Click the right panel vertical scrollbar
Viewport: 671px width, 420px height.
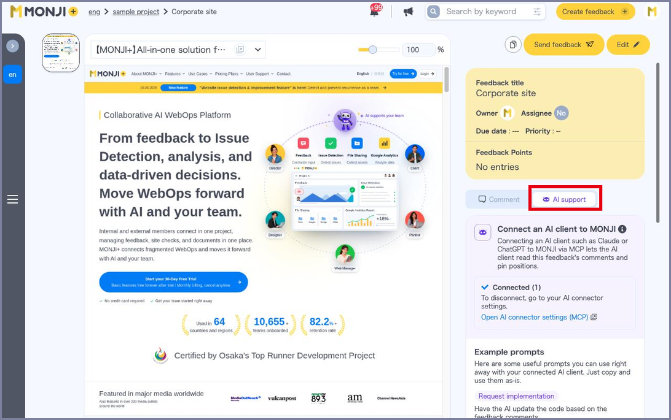point(657,143)
